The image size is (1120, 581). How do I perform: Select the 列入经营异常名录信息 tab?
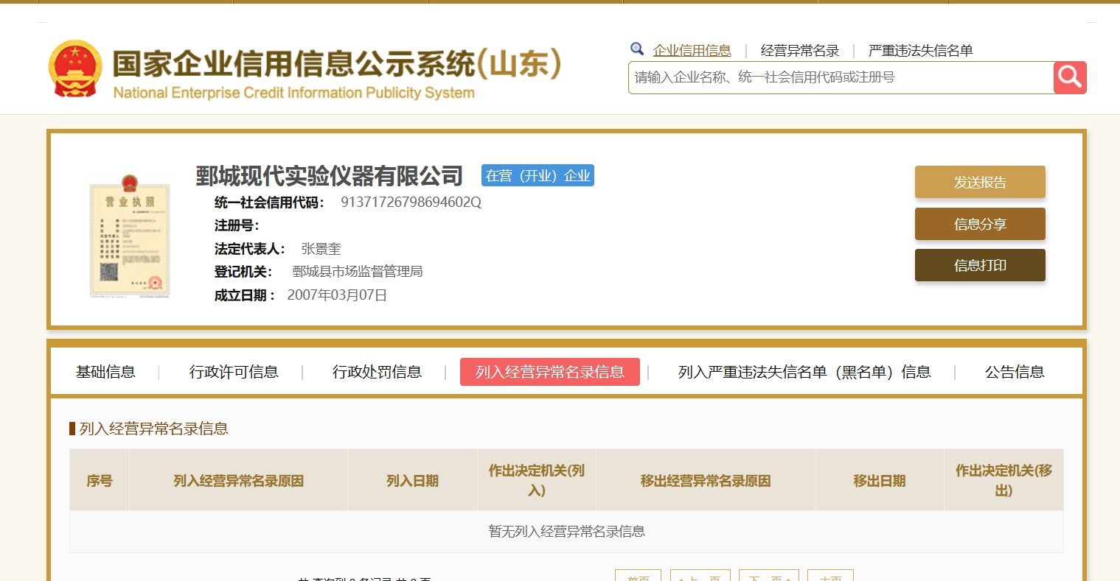[x=550, y=372]
